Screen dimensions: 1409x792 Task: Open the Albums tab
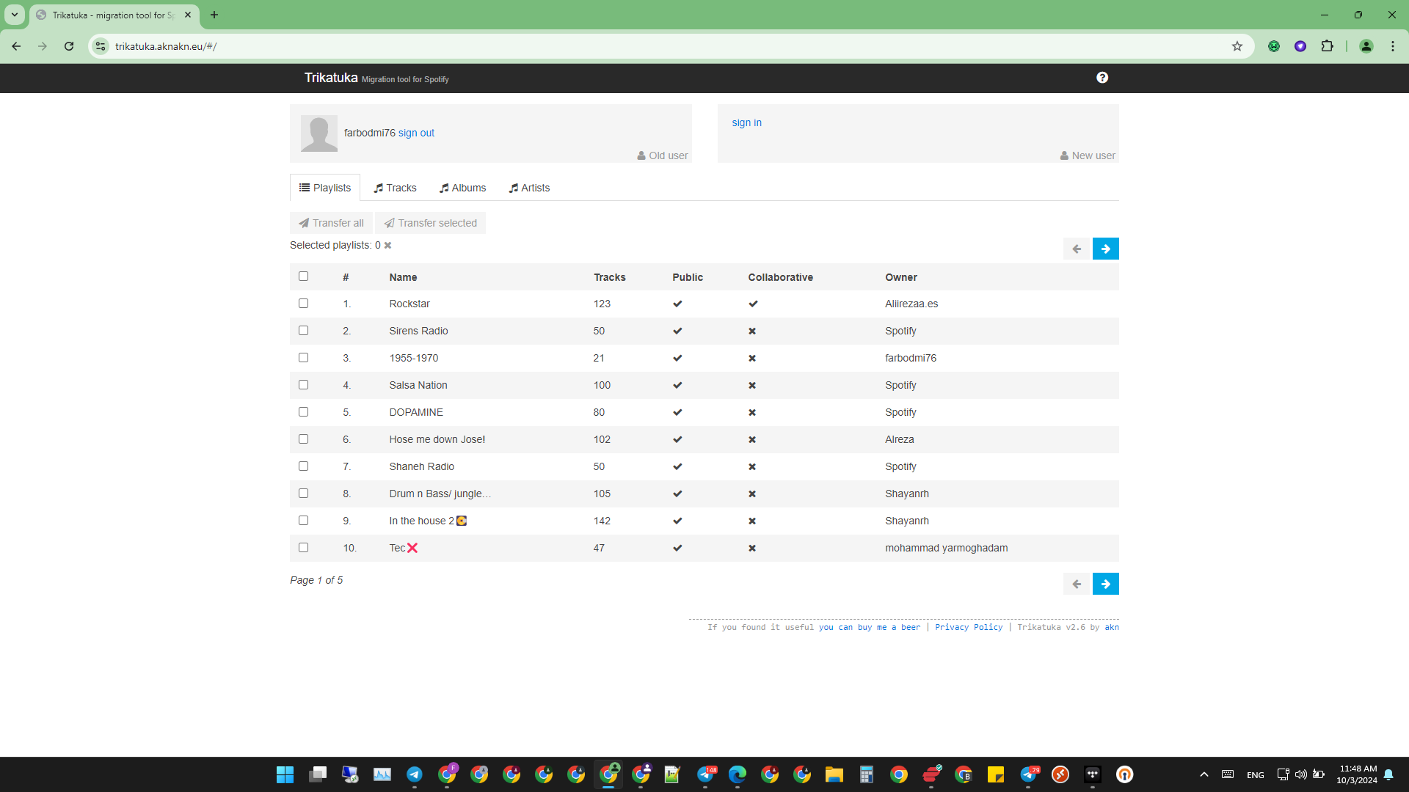point(462,188)
